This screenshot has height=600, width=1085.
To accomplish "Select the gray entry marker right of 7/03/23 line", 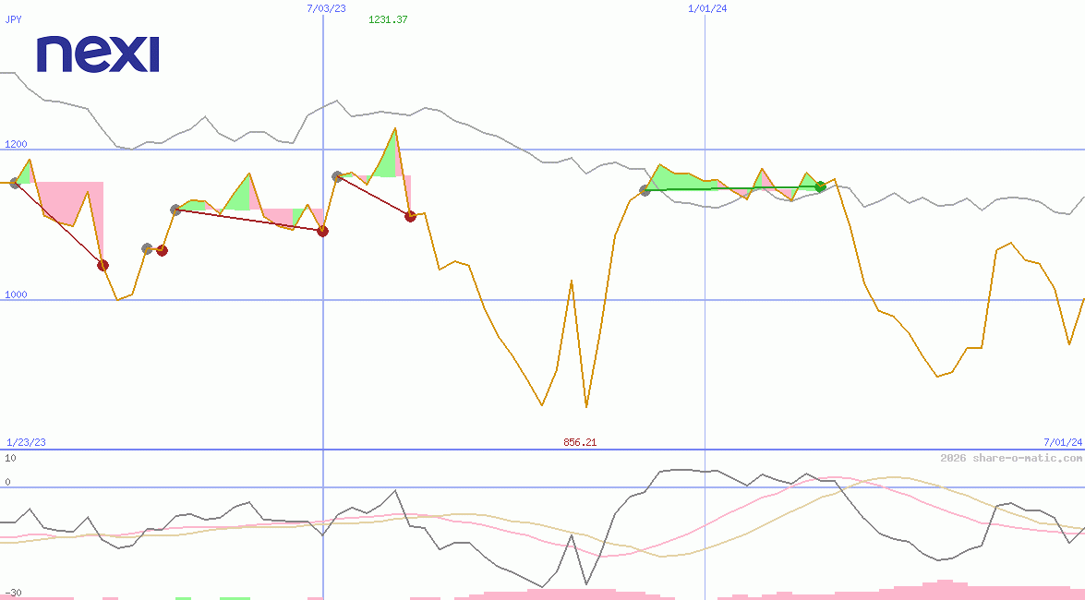I will pyautogui.click(x=337, y=175).
